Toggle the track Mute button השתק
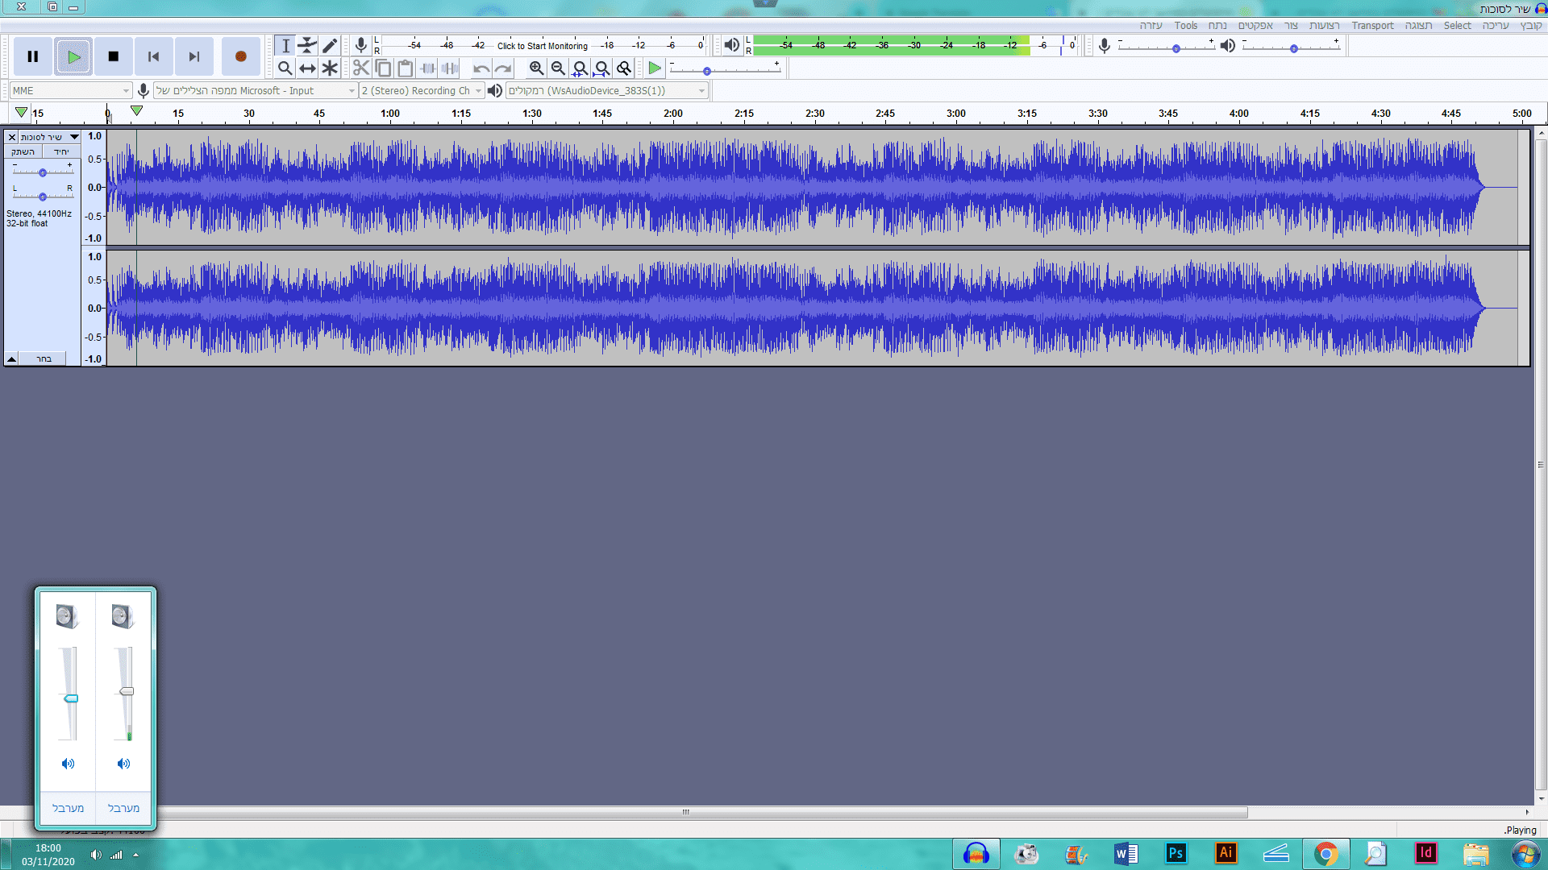 pyautogui.click(x=23, y=151)
